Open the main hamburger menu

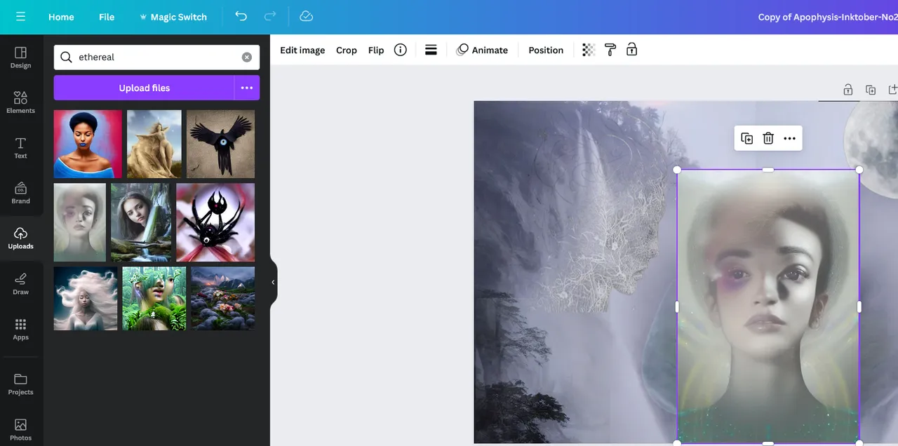(x=20, y=17)
